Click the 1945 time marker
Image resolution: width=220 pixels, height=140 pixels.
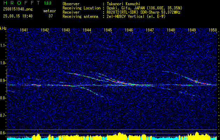coord(108,30)
